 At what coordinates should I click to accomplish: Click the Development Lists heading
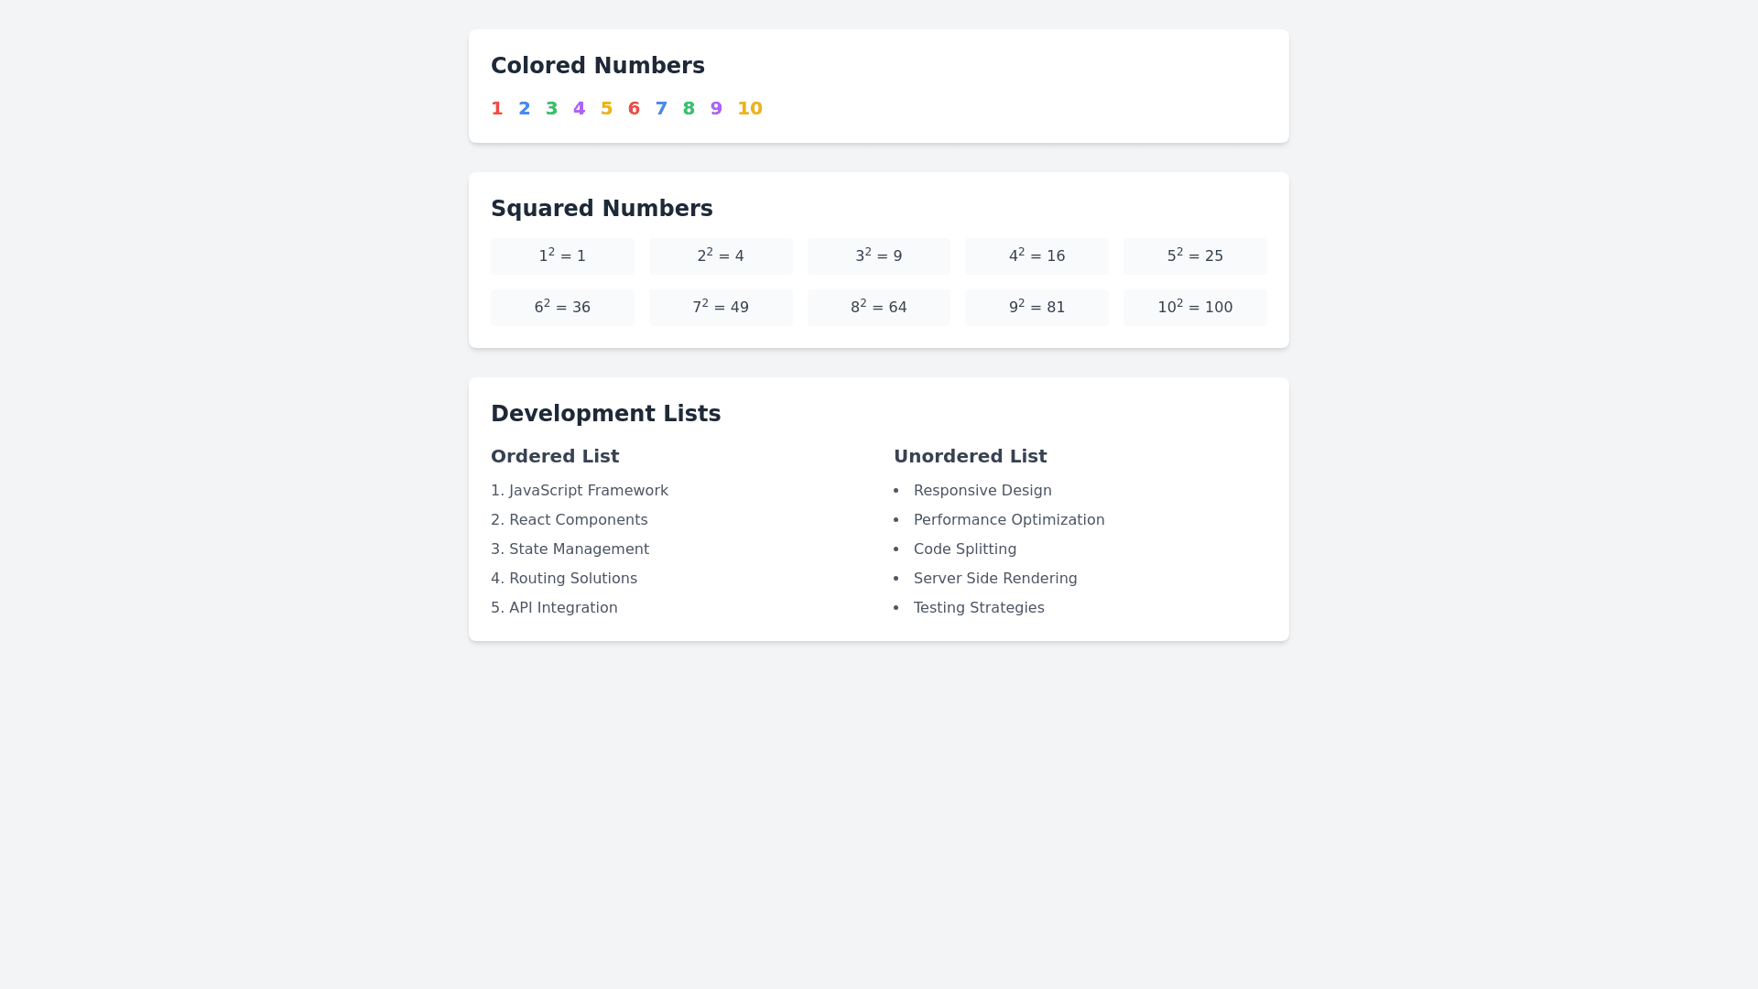(x=606, y=414)
